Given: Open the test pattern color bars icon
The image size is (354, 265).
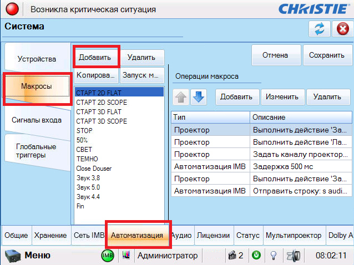Looking at the screenshot, I should pyautogui.click(x=126, y=256).
